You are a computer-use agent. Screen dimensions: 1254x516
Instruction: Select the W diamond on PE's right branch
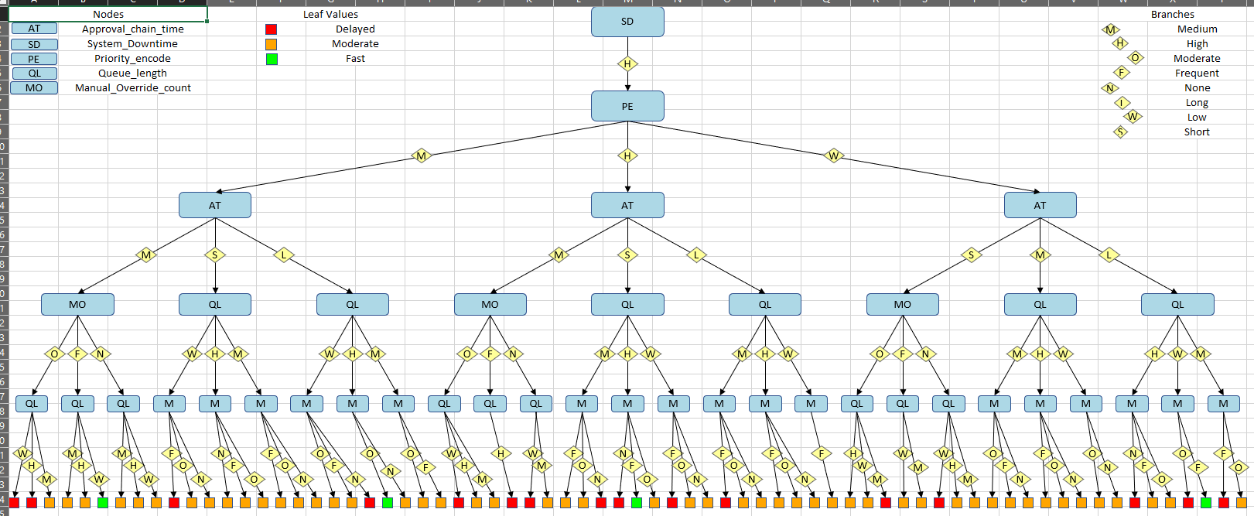pos(833,156)
